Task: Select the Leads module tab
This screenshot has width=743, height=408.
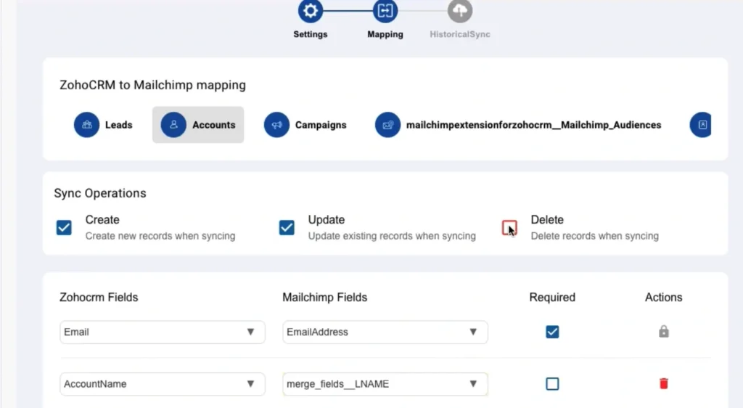Action: click(x=104, y=125)
